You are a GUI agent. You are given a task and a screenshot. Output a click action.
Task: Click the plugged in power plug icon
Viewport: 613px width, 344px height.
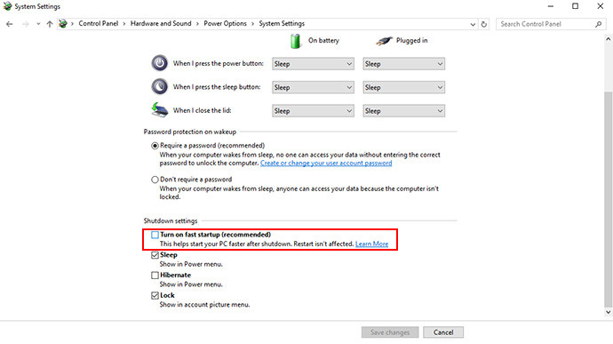click(x=384, y=40)
